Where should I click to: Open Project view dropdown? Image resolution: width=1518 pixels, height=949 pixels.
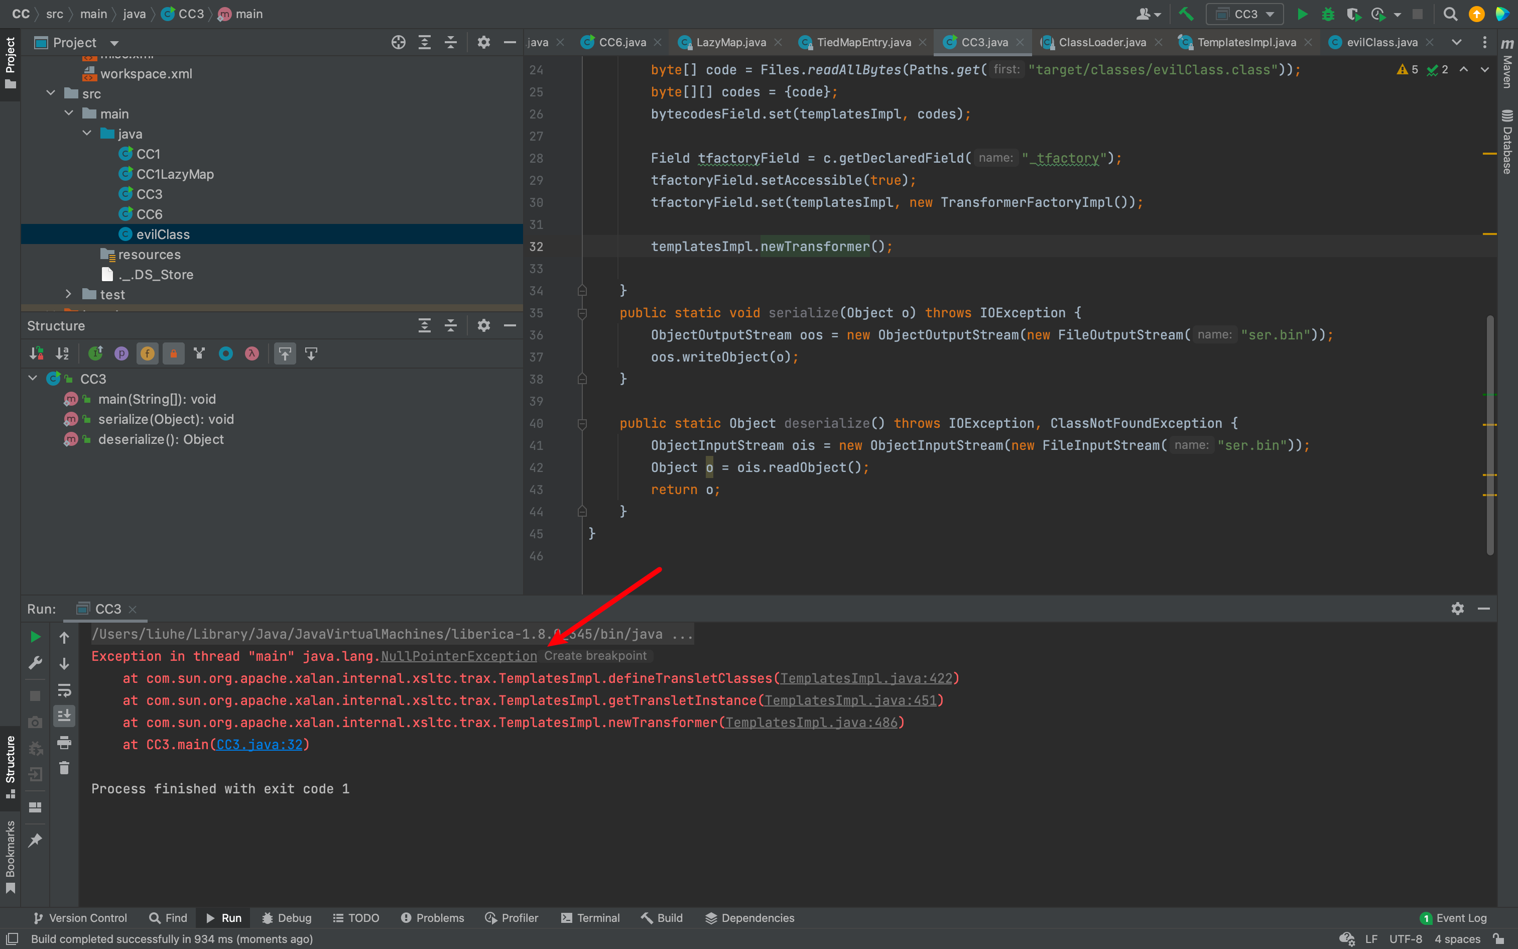coord(114,43)
